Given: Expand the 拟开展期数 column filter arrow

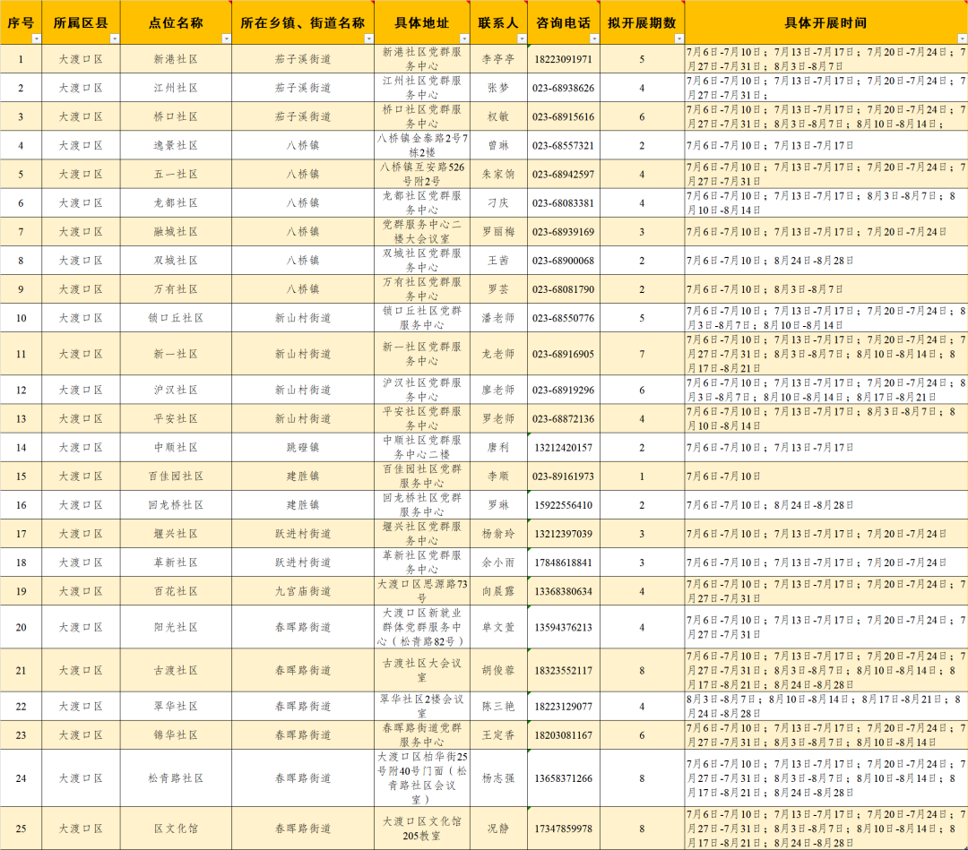Looking at the screenshot, I should 679,39.
